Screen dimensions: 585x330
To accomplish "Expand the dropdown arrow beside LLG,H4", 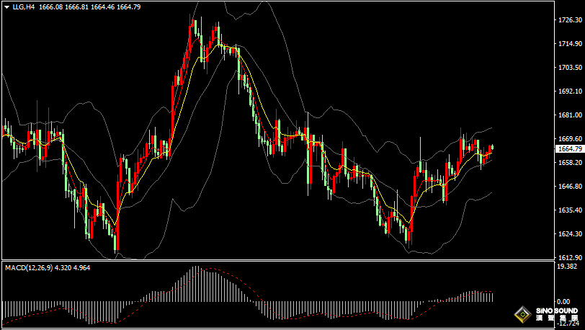I will pos(6,6).
